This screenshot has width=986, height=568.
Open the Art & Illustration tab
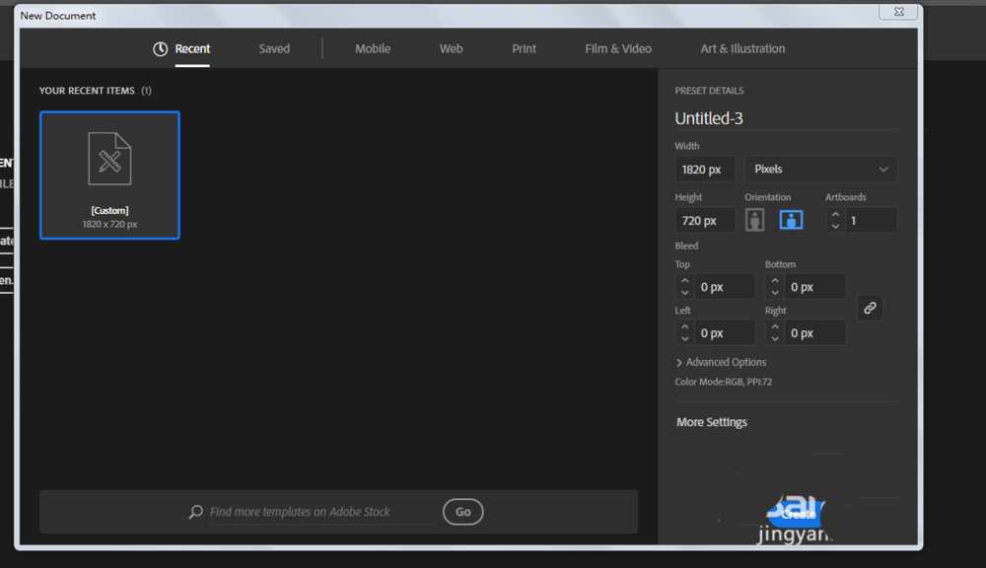coord(742,48)
